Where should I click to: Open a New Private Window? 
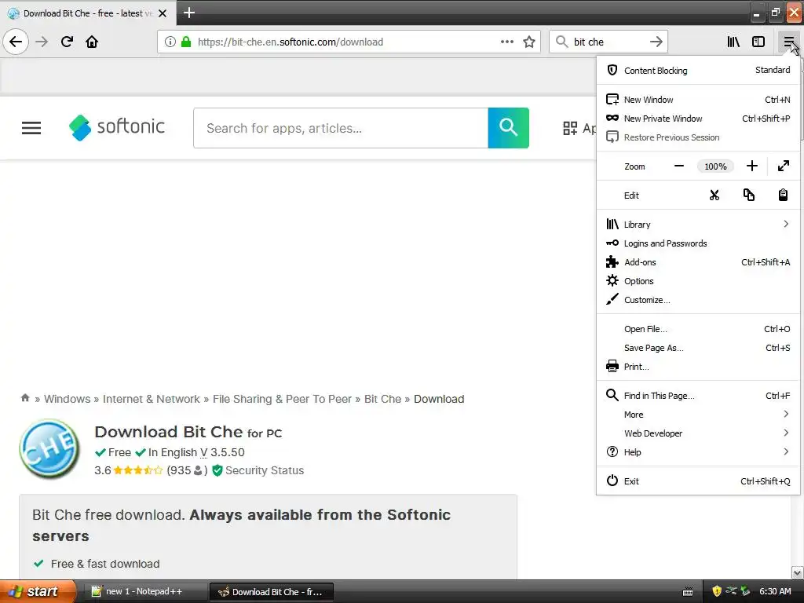(698, 119)
